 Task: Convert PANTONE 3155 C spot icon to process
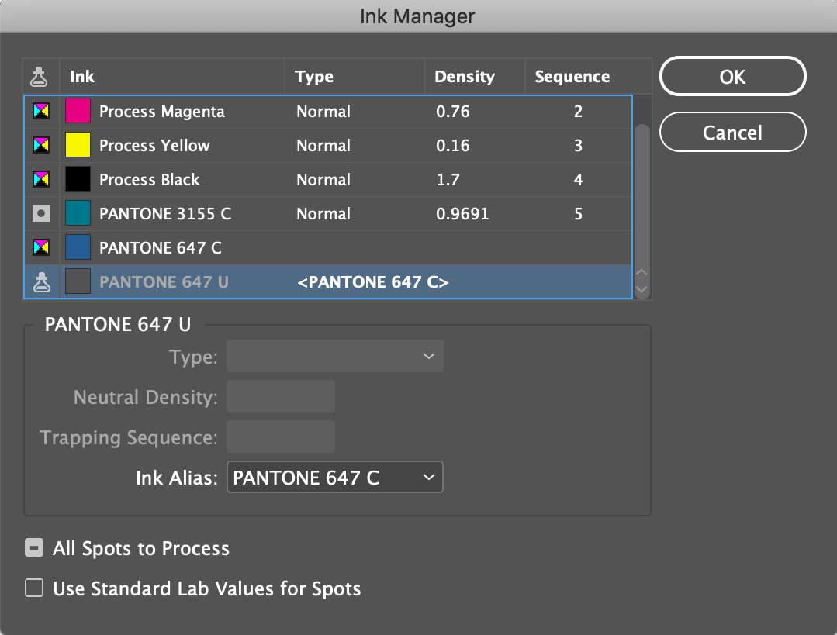point(41,213)
